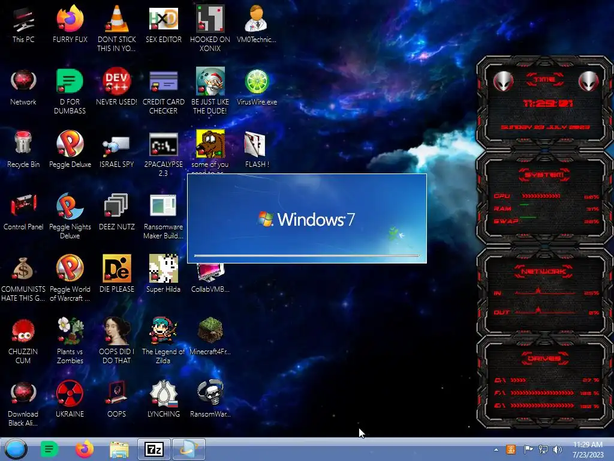The width and height of the screenshot is (614, 461).
Task: Launch Firefox from the taskbar
Action: pos(84,449)
